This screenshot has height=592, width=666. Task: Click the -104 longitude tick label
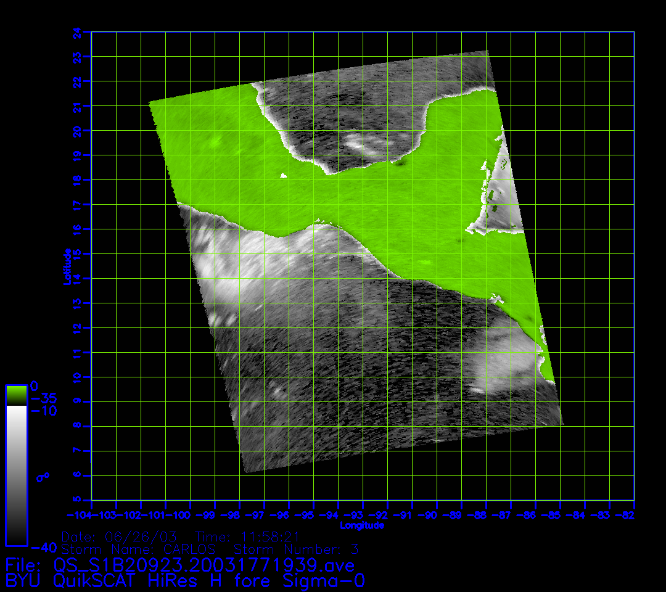pos(80,514)
